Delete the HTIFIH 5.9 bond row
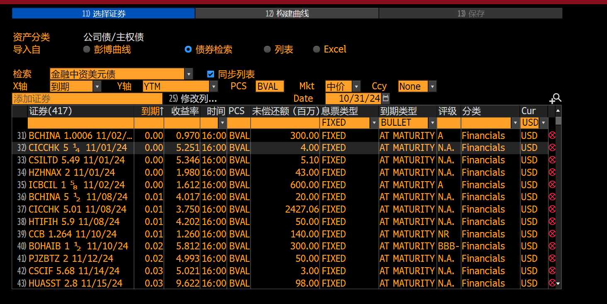The image size is (607, 304). [x=552, y=222]
